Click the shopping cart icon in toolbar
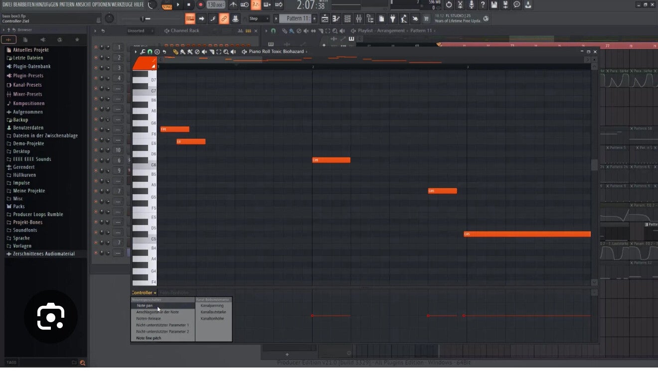Viewport: 658px width, 371px height. pos(426,19)
